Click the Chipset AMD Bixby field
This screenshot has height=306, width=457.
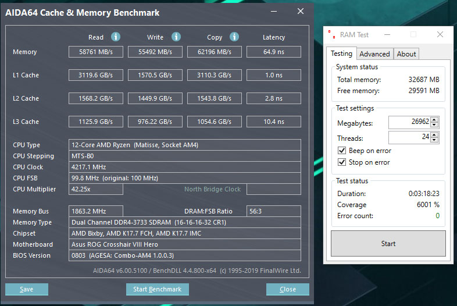tap(185, 233)
